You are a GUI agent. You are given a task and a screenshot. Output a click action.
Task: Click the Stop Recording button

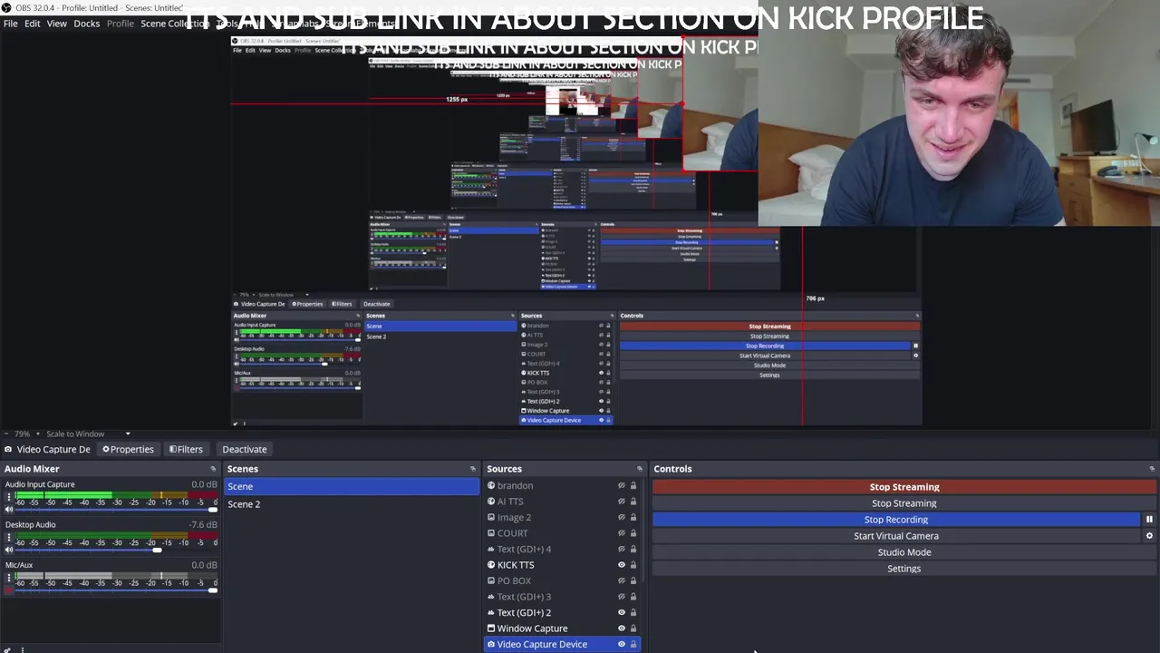point(895,520)
